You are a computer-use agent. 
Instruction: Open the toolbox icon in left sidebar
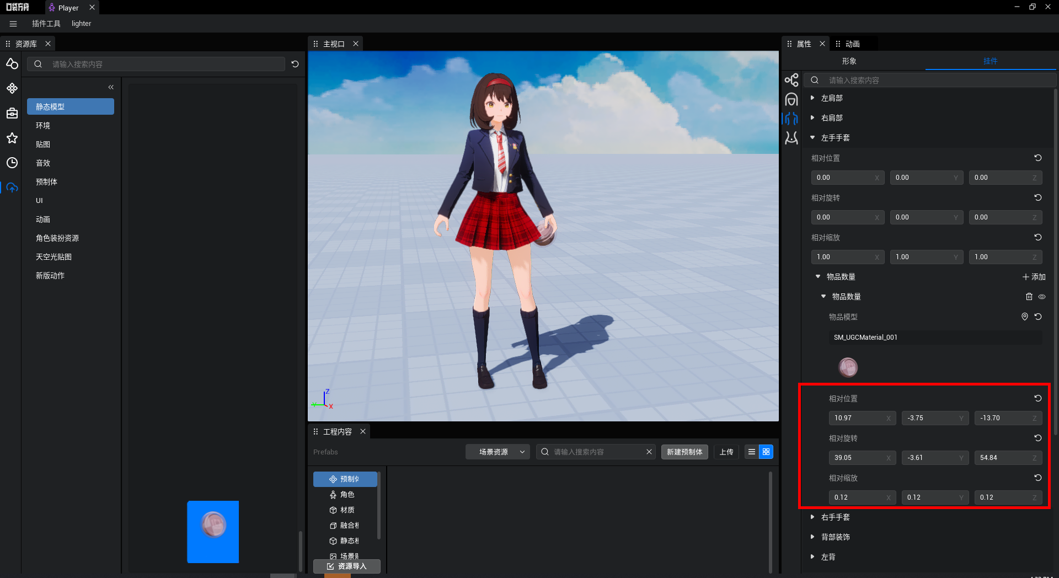12,113
